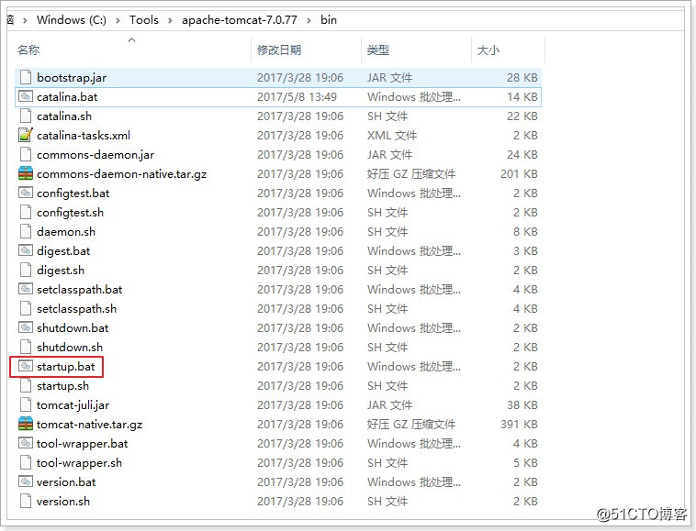Image resolution: width=696 pixels, height=531 pixels.
Task: Click the startup.sh file icon
Action: (x=26, y=386)
